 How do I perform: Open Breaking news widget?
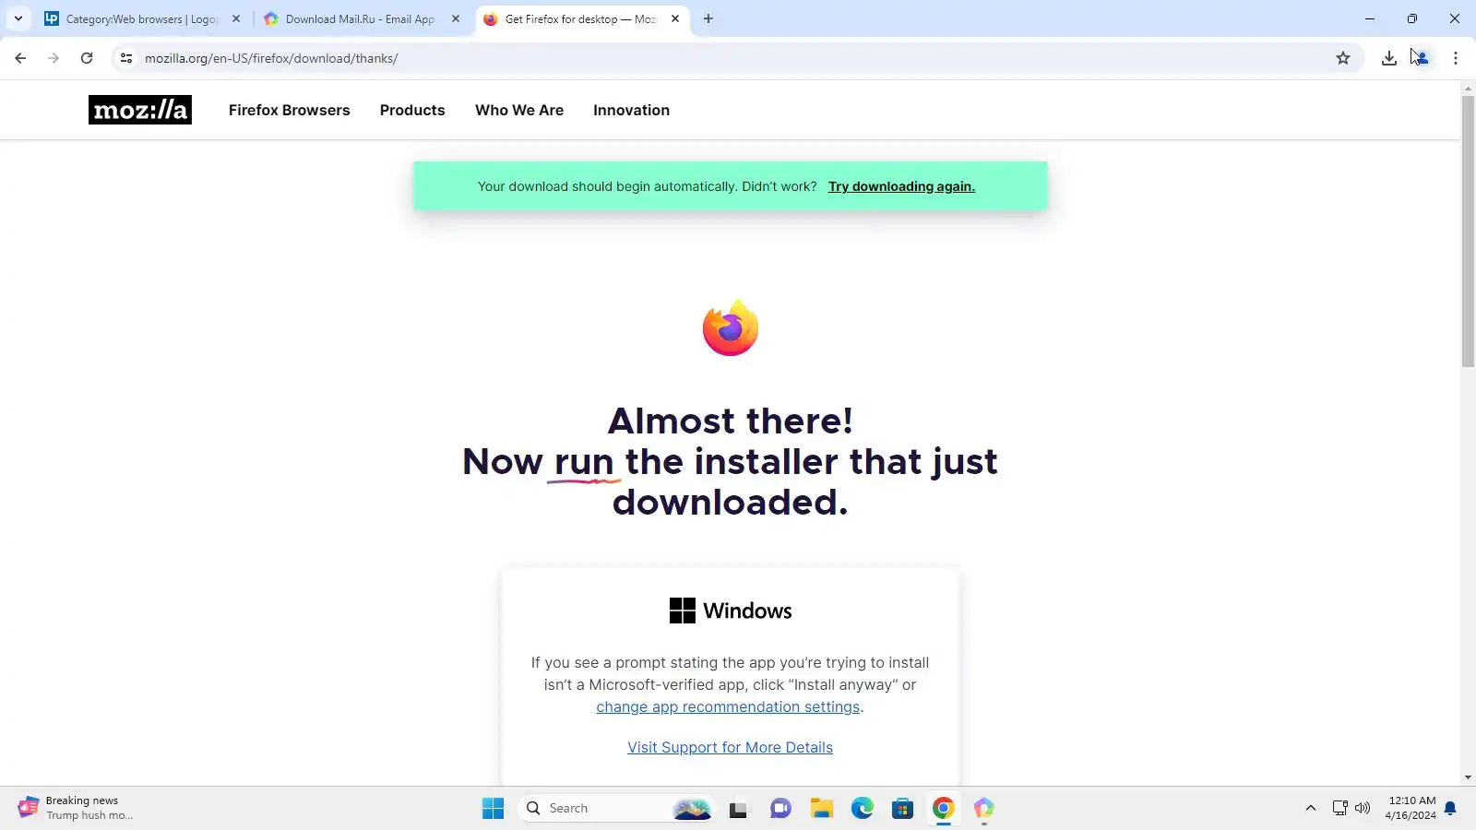click(76, 808)
